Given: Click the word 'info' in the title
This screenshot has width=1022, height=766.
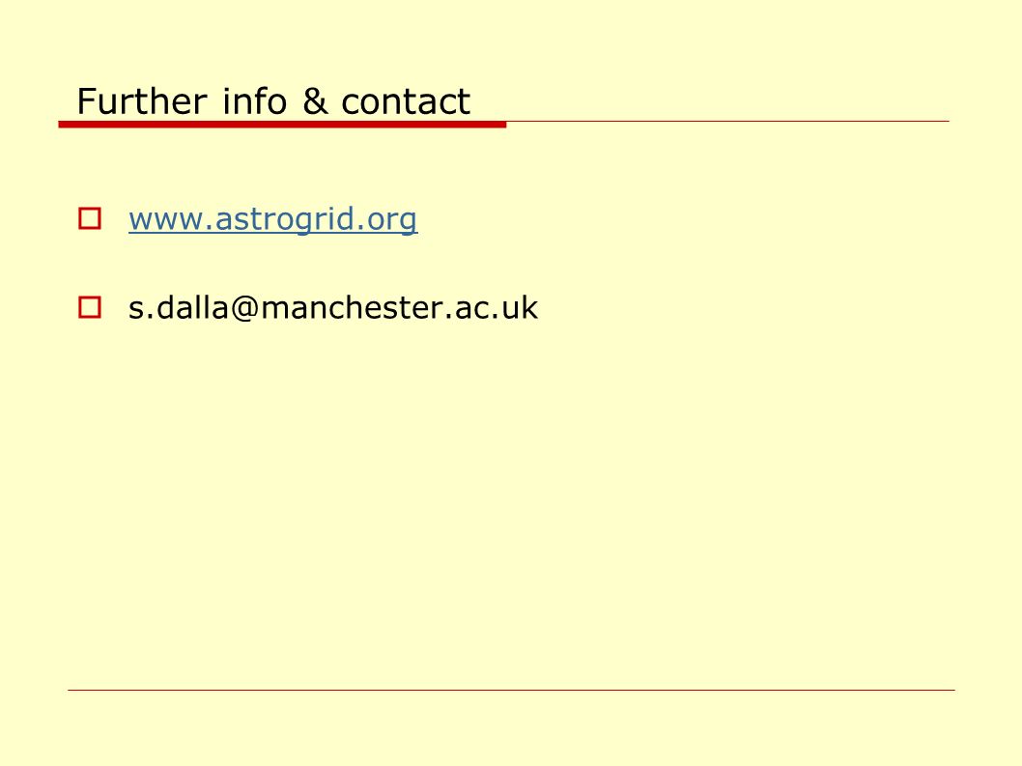Looking at the screenshot, I should [254, 101].
